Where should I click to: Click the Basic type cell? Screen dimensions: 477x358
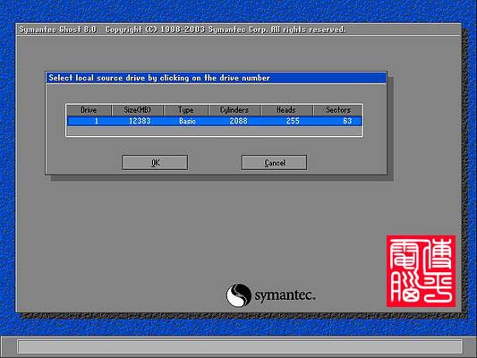(187, 121)
